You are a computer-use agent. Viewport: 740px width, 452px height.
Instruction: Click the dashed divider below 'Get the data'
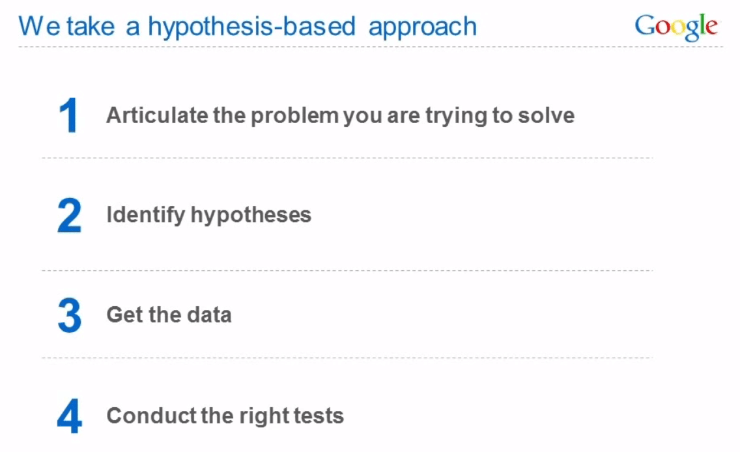pyautogui.click(x=347, y=358)
